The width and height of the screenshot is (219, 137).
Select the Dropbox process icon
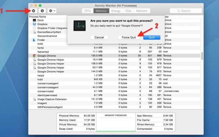coord(34,24)
